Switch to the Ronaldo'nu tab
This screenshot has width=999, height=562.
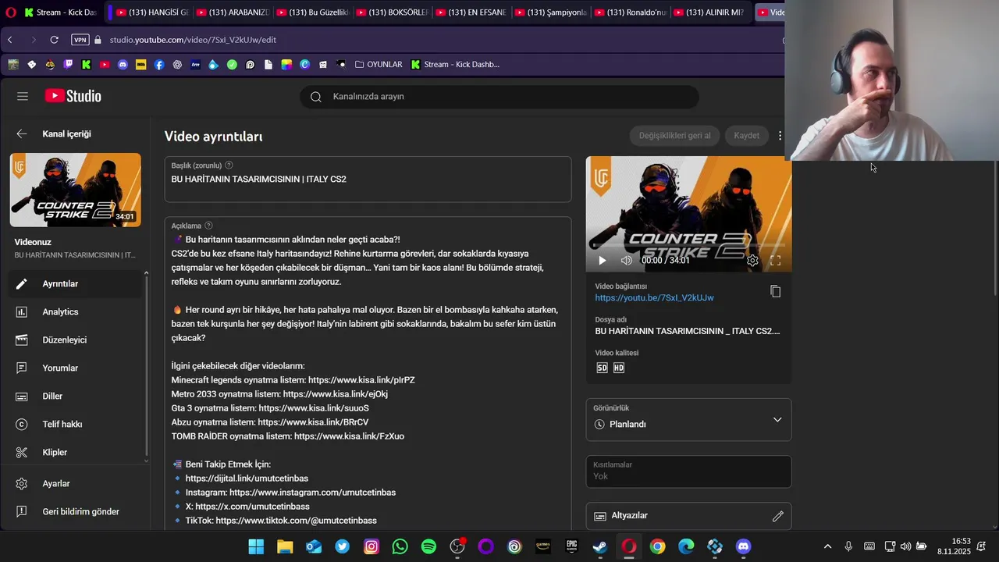[630, 12]
